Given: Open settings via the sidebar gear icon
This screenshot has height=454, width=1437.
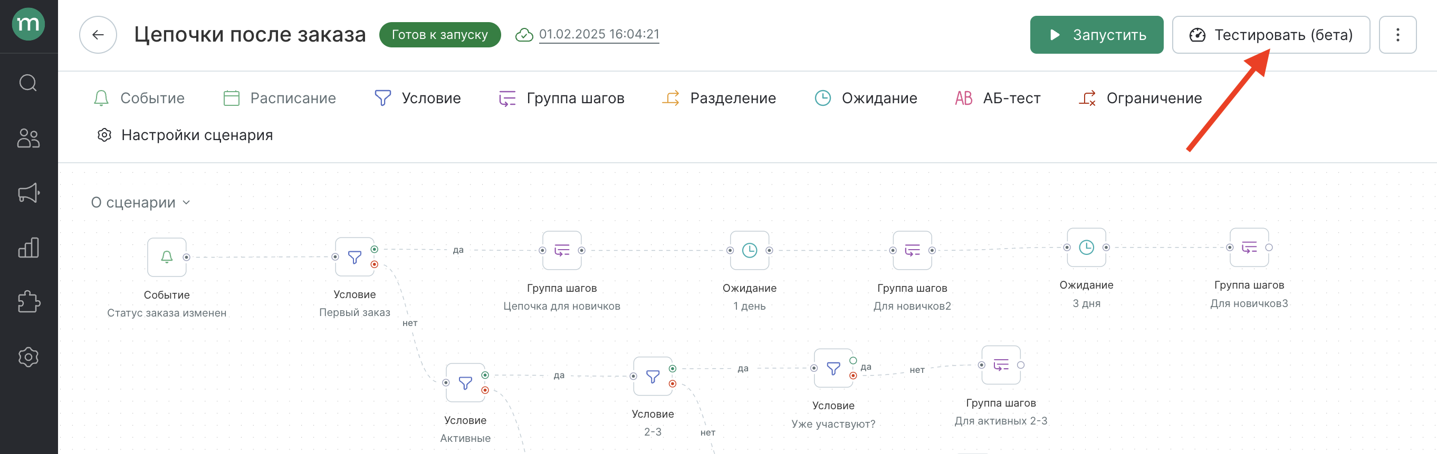Looking at the screenshot, I should [x=28, y=357].
